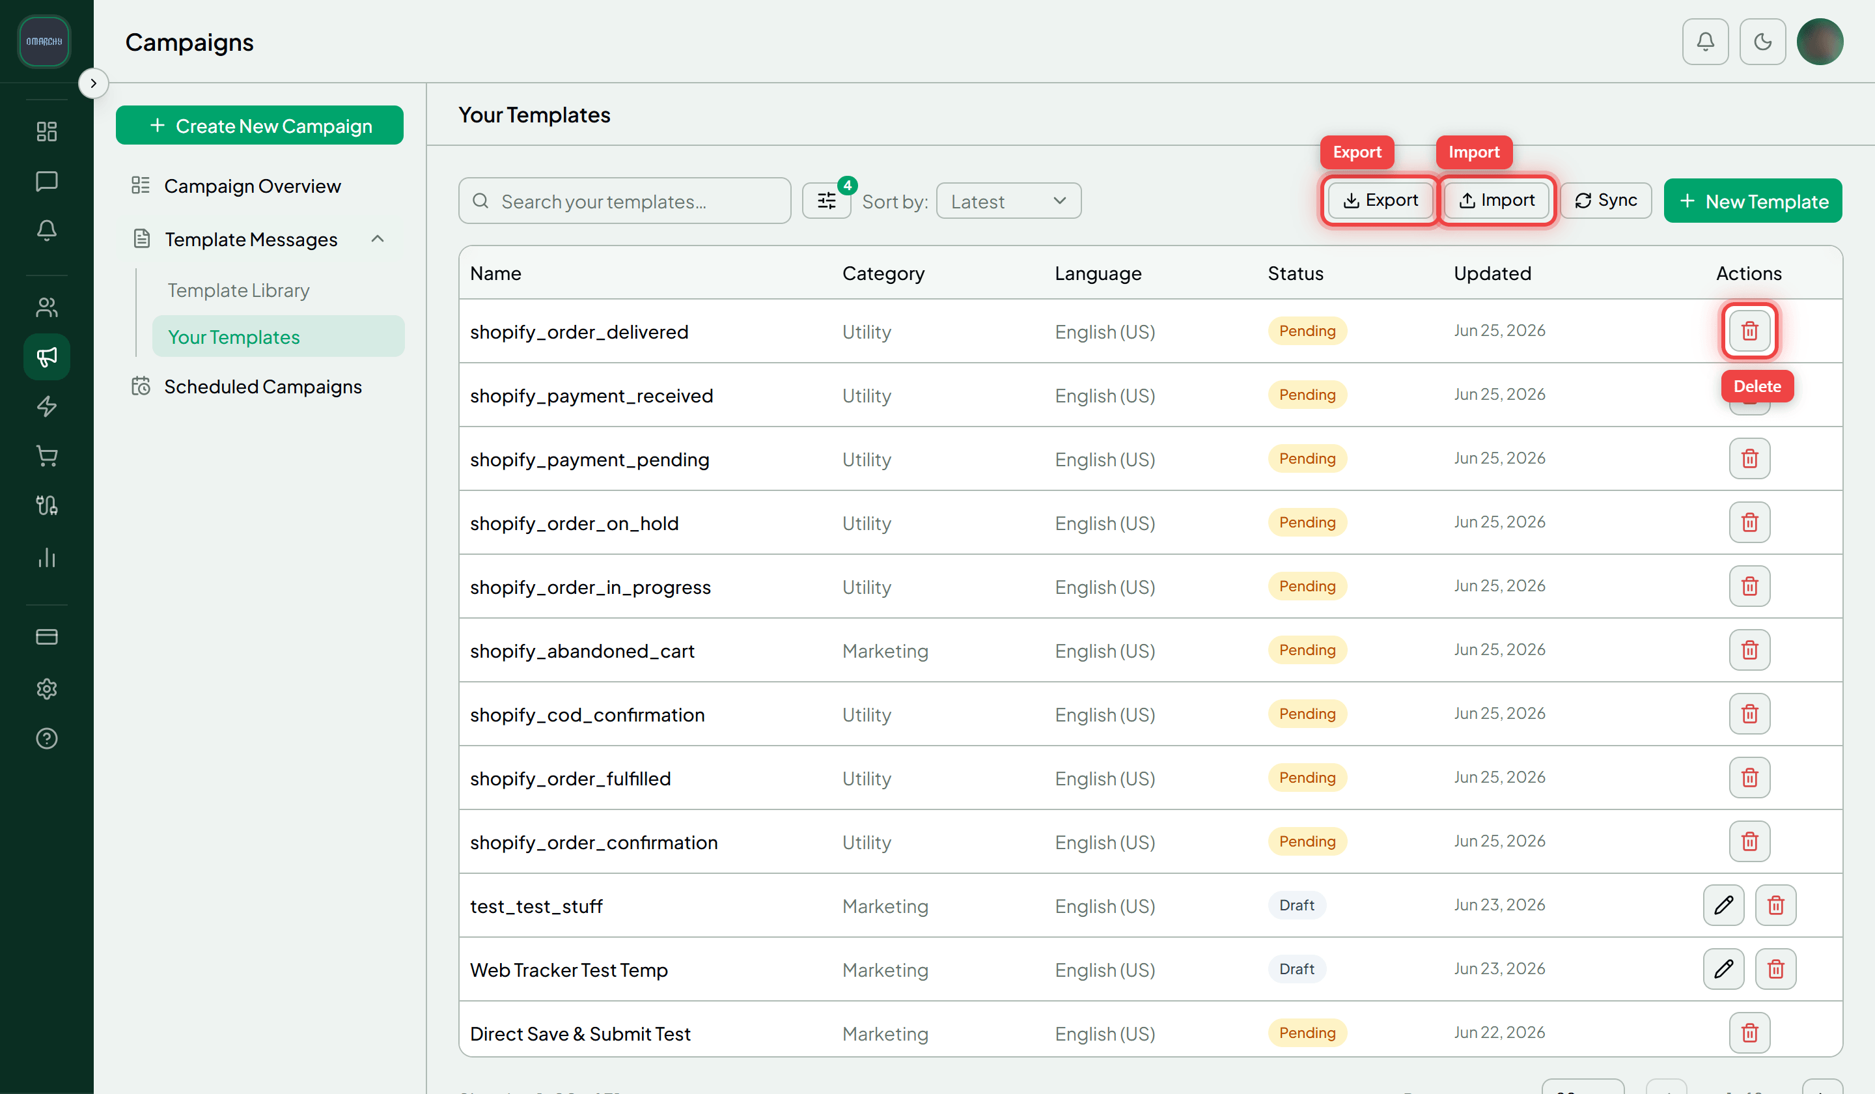Open the analytics bar chart icon
This screenshot has width=1875, height=1094.
coord(47,557)
